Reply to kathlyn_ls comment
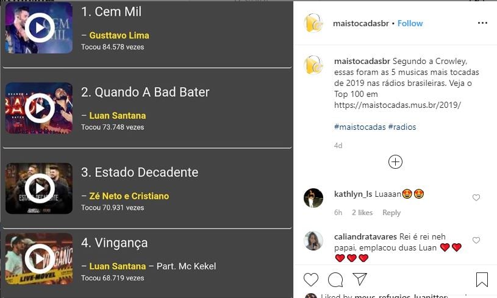This screenshot has height=298, width=497. pyautogui.click(x=392, y=213)
